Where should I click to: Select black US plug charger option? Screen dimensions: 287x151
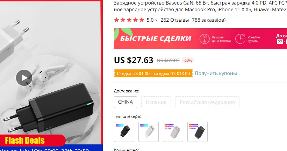point(198,132)
